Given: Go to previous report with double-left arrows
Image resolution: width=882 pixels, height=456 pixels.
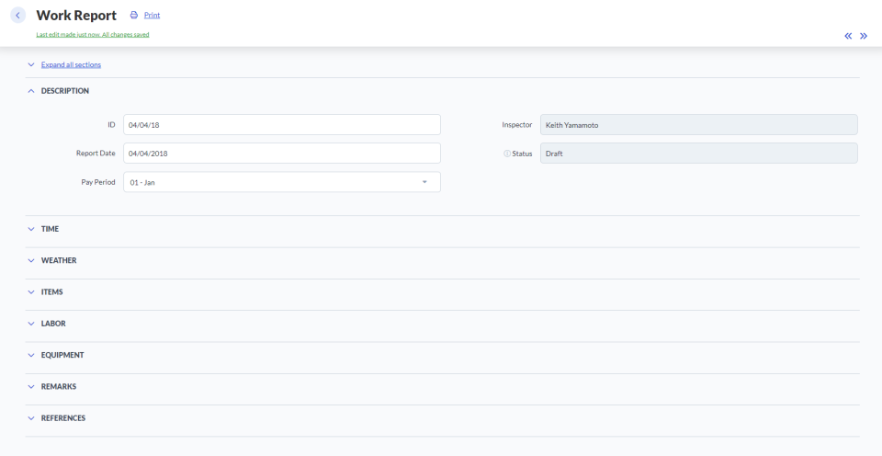Looking at the screenshot, I should click(x=848, y=36).
